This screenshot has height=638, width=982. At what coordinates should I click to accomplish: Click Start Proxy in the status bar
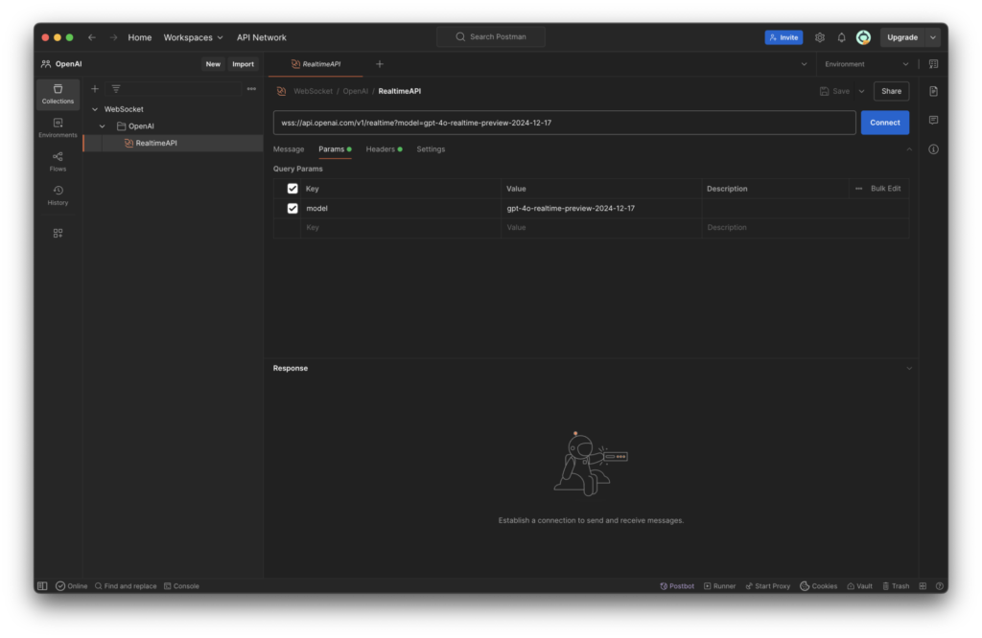[x=768, y=586]
